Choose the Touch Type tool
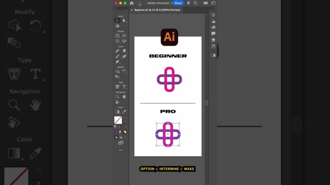330x185 pixels. pos(117,87)
